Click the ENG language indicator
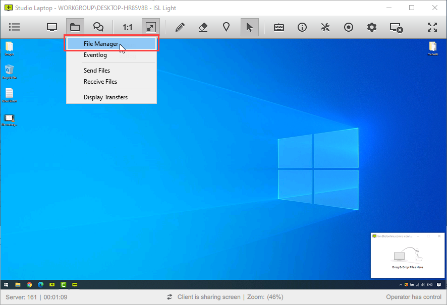The height and width of the screenshot is (305, 447). click(430, 284)
